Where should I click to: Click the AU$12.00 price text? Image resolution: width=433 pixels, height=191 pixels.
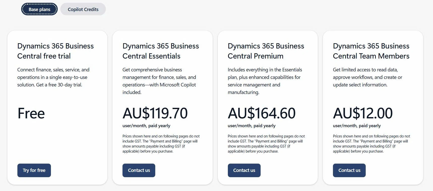coord(362,114)
